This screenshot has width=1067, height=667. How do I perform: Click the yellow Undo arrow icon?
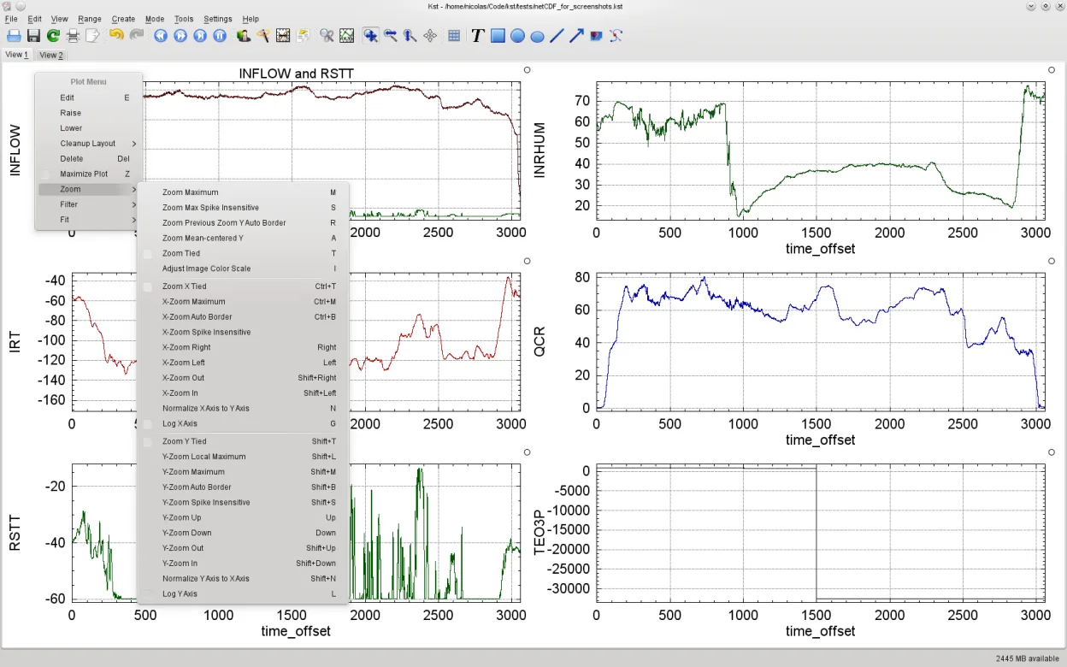[x=116, y=36]
